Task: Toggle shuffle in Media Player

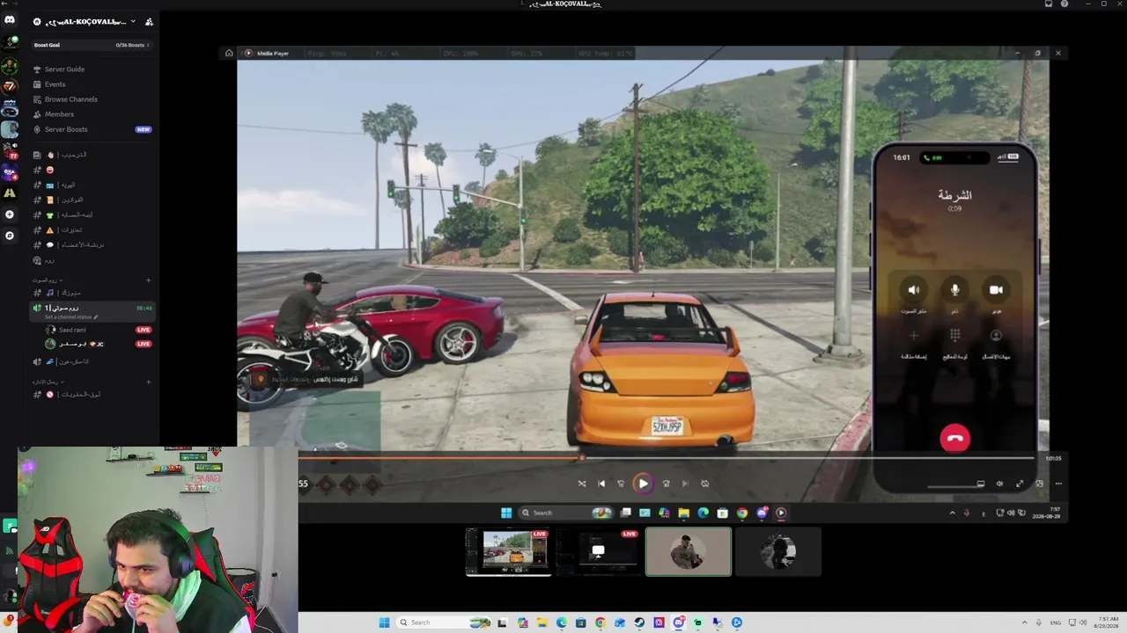Action: (x=582, y=484)
